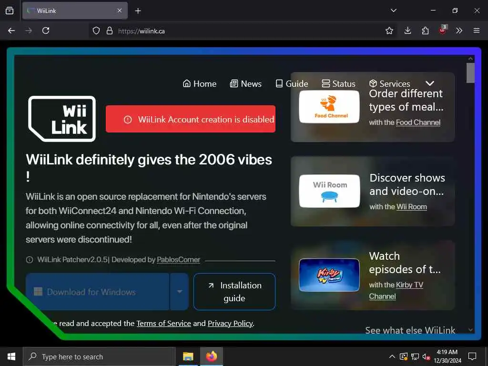This screenshot has height=366, width=488.
Task: Open the Installation guide button
Action: 234,292
